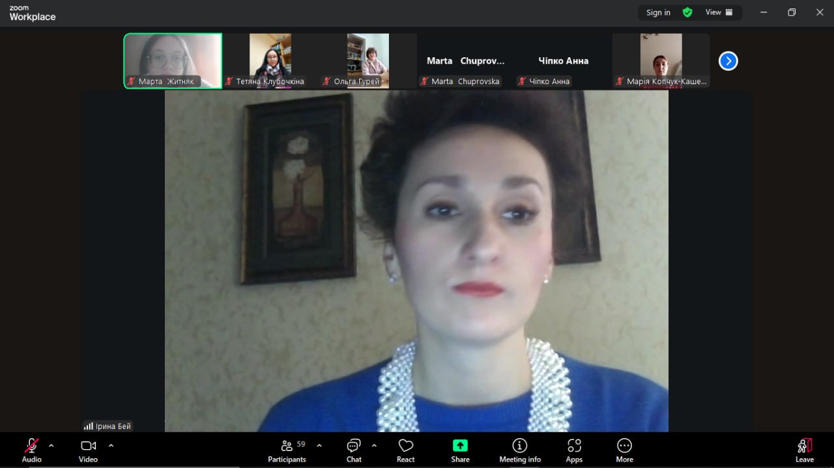
Task: Show next participants with blue arrow
Action: click(728, 61)
